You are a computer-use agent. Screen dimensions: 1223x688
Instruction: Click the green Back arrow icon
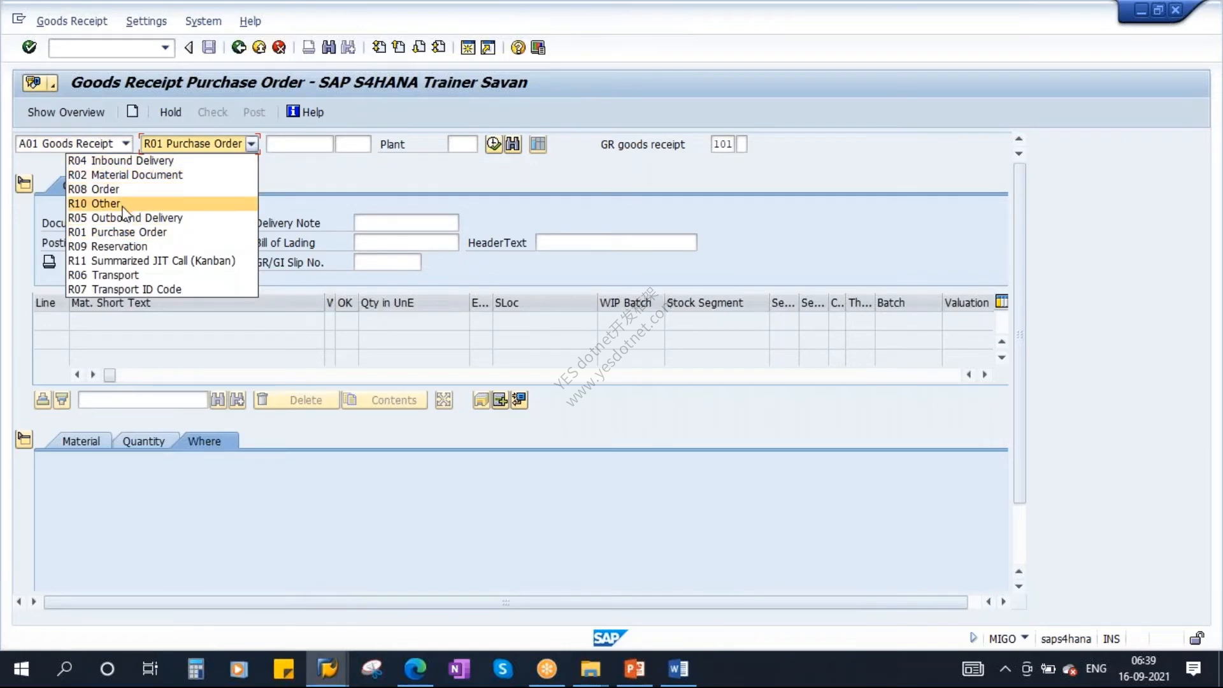click(239, 47)
